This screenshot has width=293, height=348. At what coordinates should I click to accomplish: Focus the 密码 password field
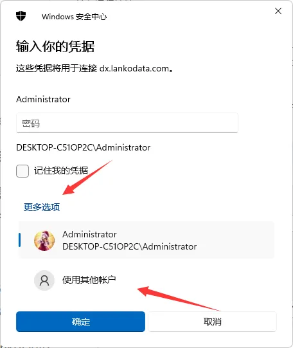click(127, 123)
